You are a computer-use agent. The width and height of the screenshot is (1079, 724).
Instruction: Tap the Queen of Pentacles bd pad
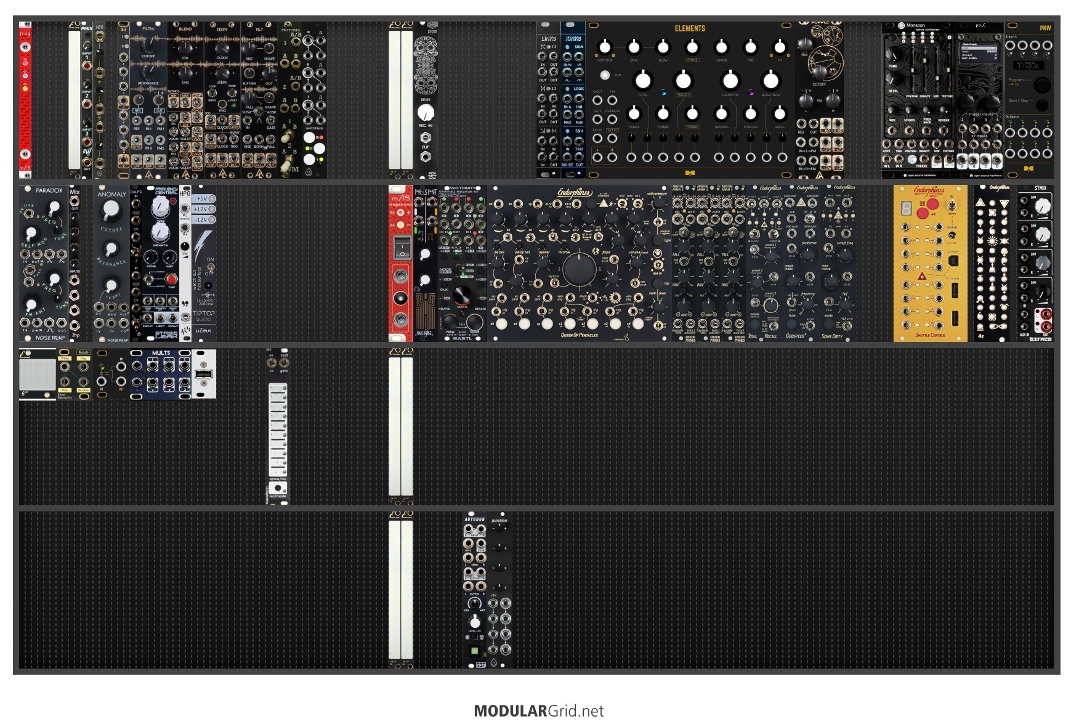pos(501,323)
